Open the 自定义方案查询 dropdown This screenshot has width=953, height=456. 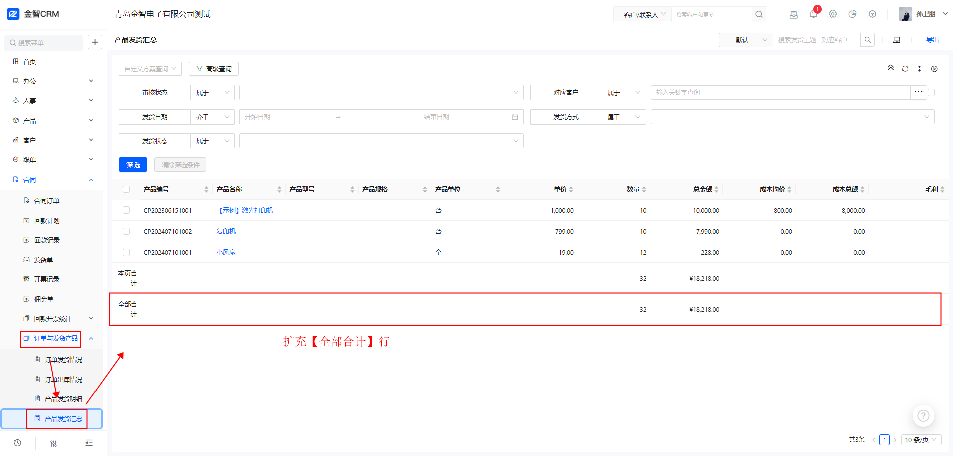coord(150,69)
